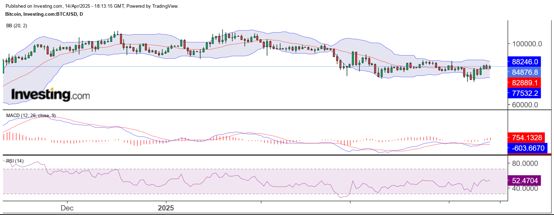
Task: Click the 'Bitcoin, Investing.com:BTC/USD, D' title
Action: click(x=44, y=14)
